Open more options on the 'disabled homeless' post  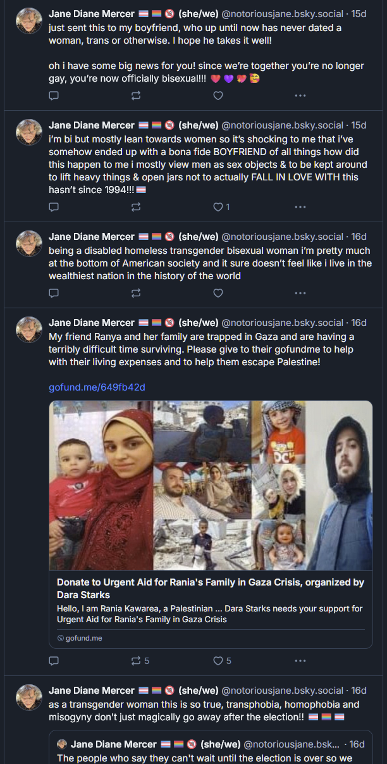click(300, 293)
